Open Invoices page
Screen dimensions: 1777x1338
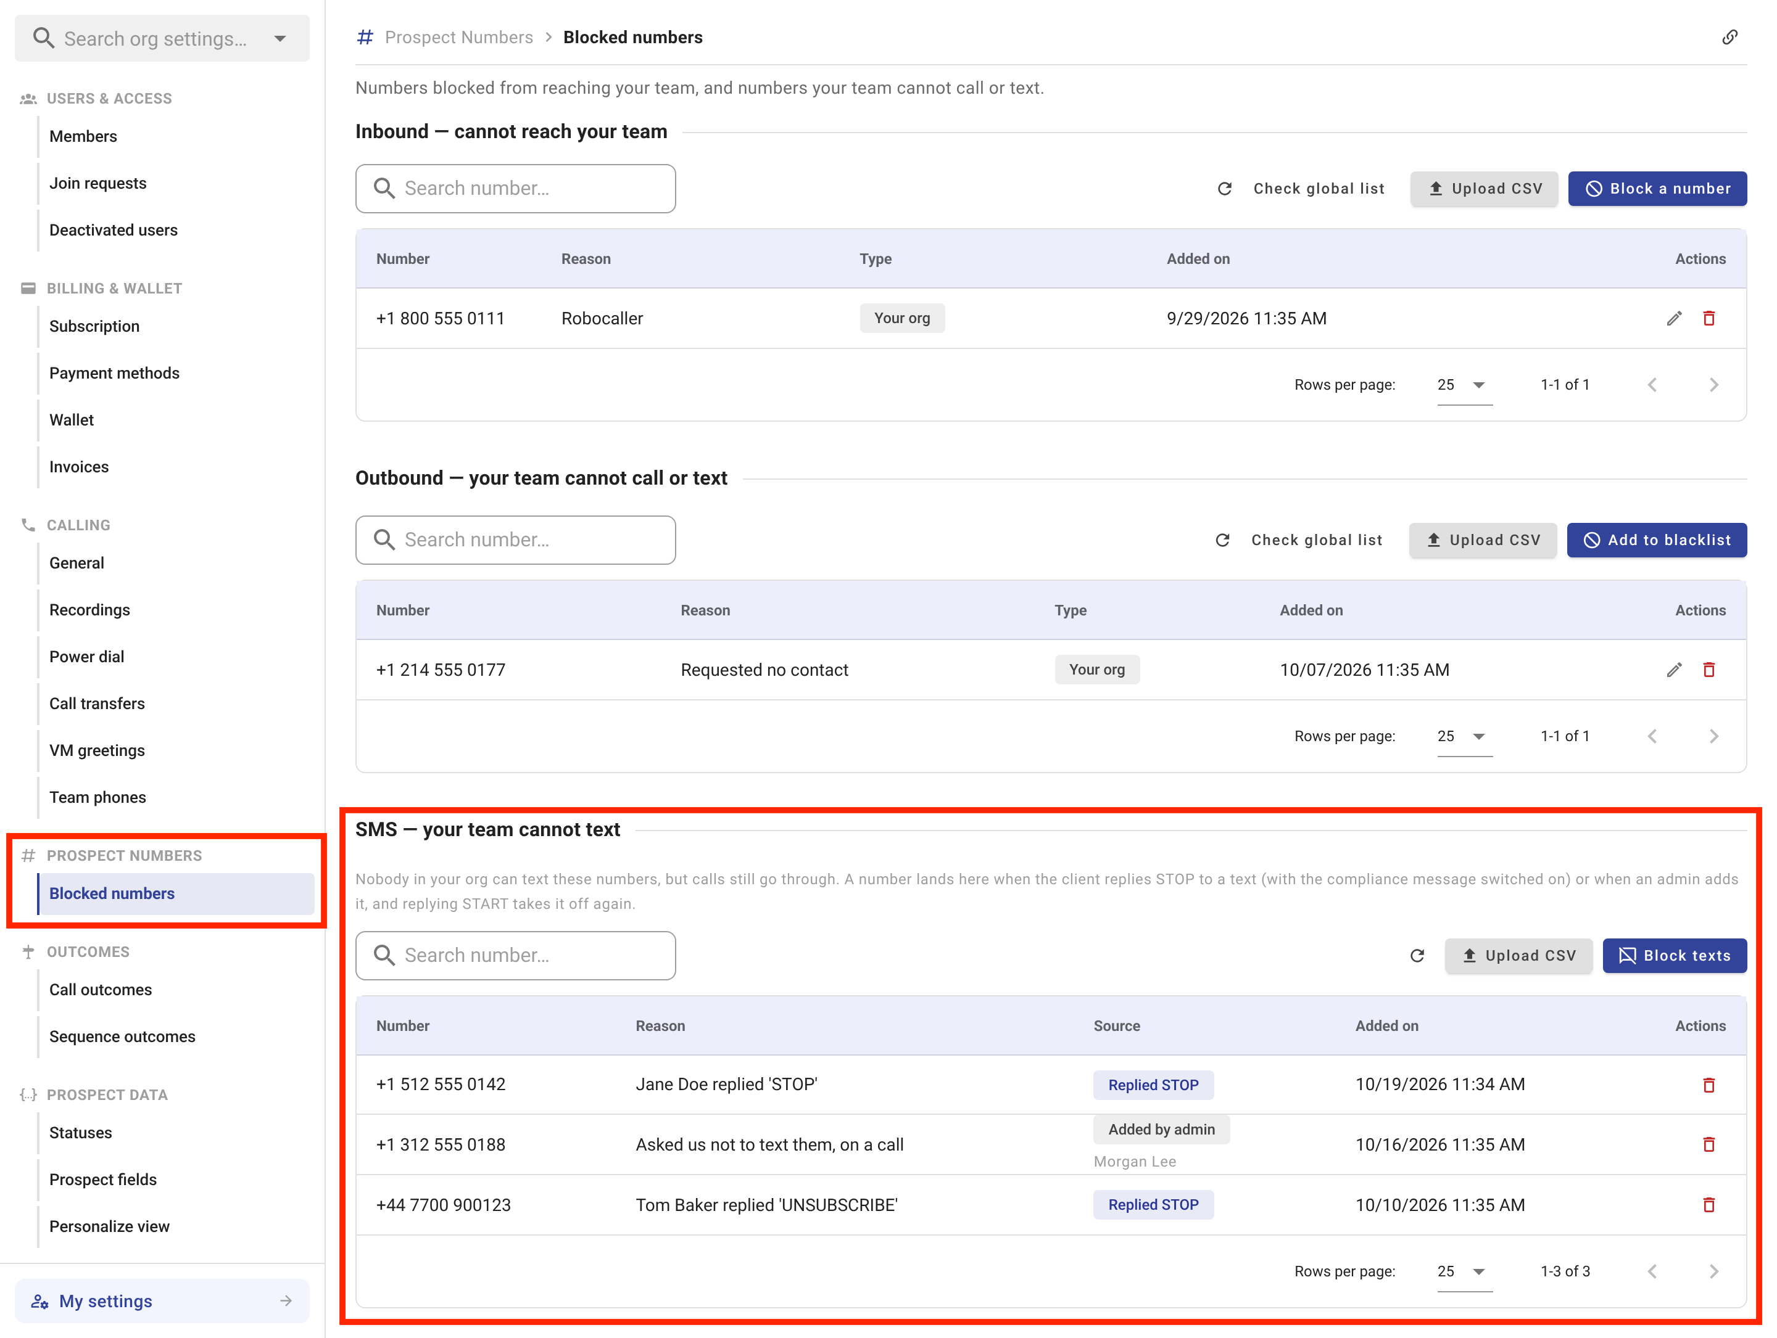[79, 467]
